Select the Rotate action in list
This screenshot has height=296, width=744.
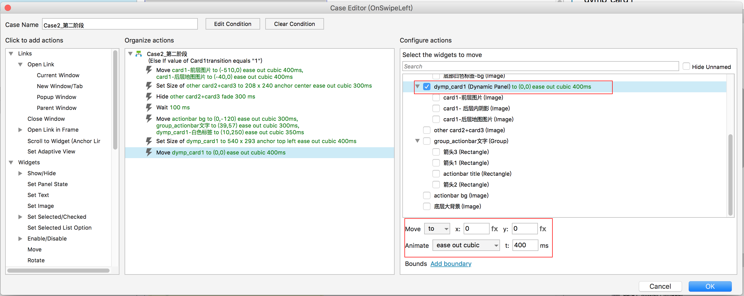pos(36,260)
